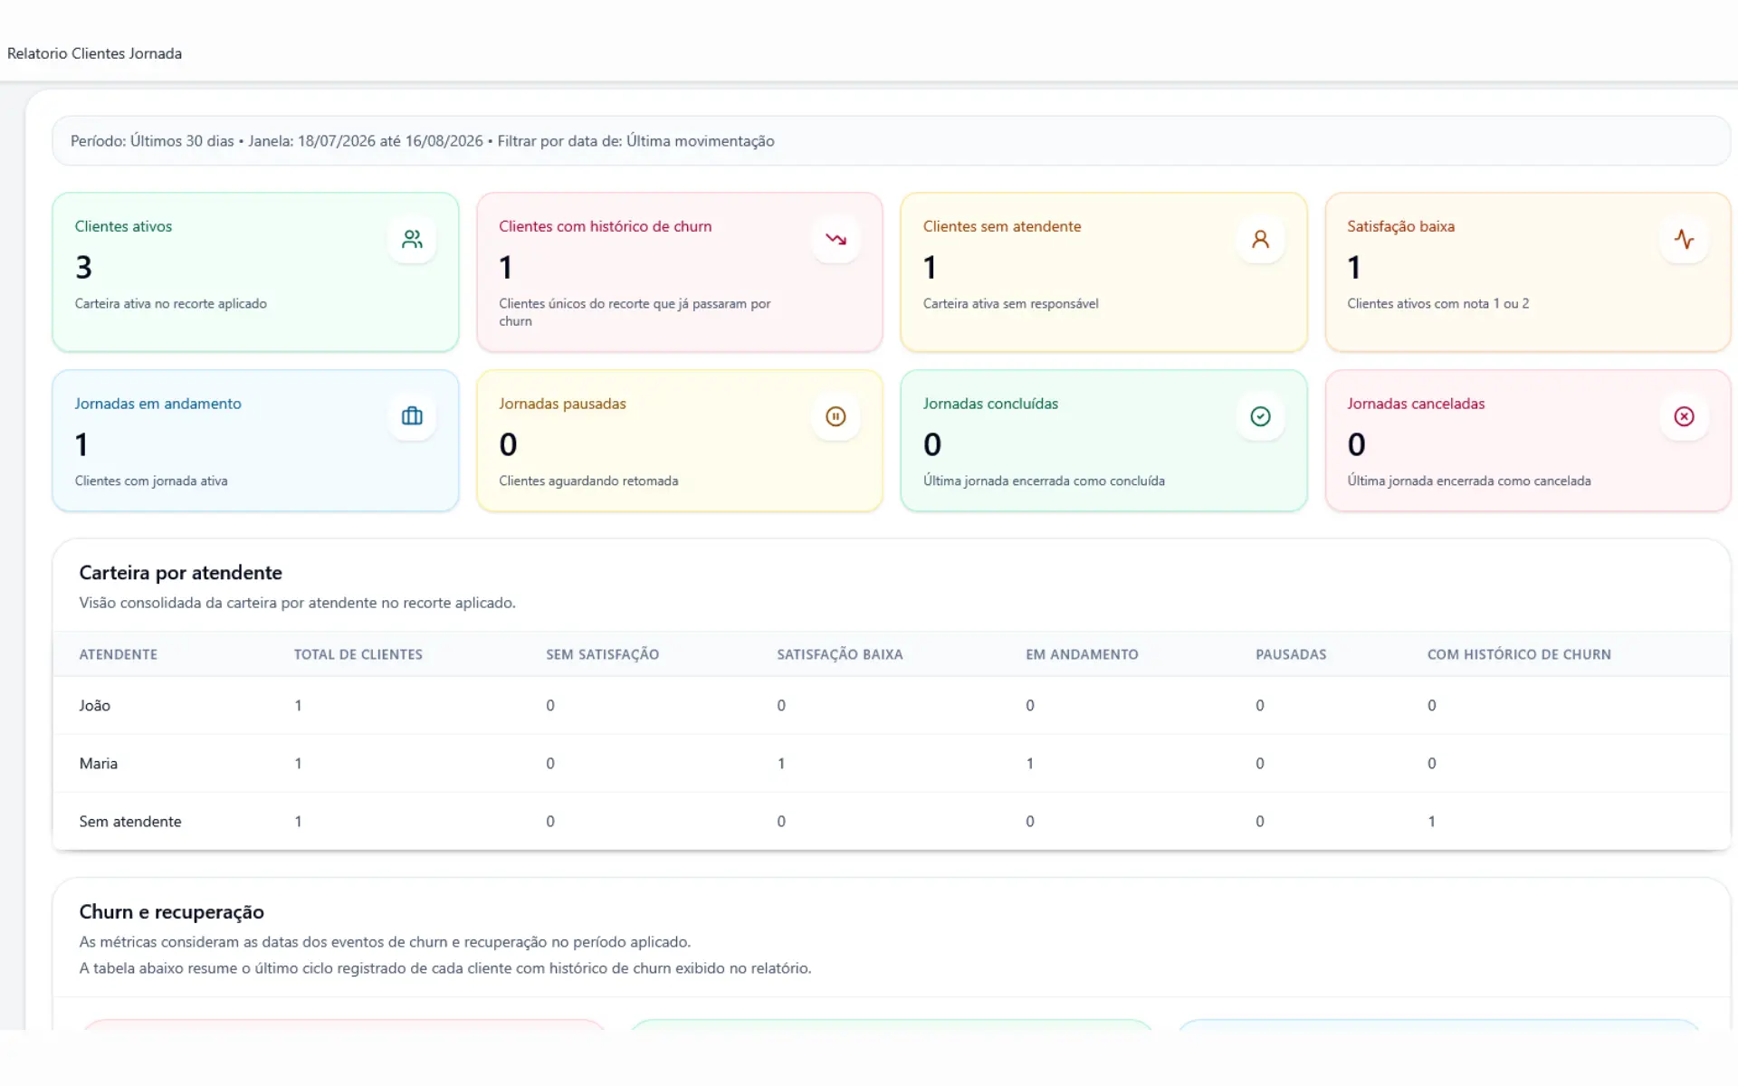Viewport: 1738px width, 1086px height.
Task: Select the 'Sem atendente' row name cell
Action: point(129,821)
